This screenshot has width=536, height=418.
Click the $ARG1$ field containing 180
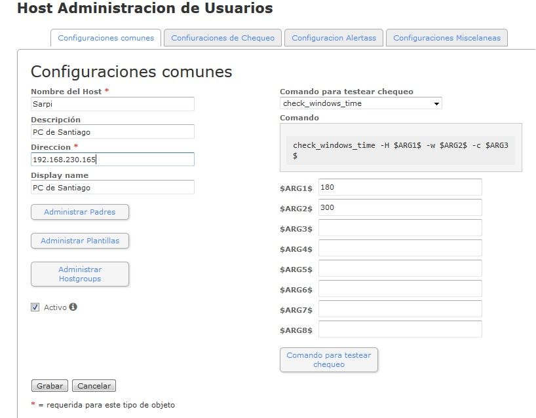(x=400, y=187)
